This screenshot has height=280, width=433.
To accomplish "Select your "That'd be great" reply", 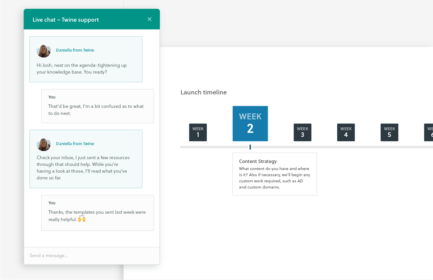I will click(x=97, y=110).
